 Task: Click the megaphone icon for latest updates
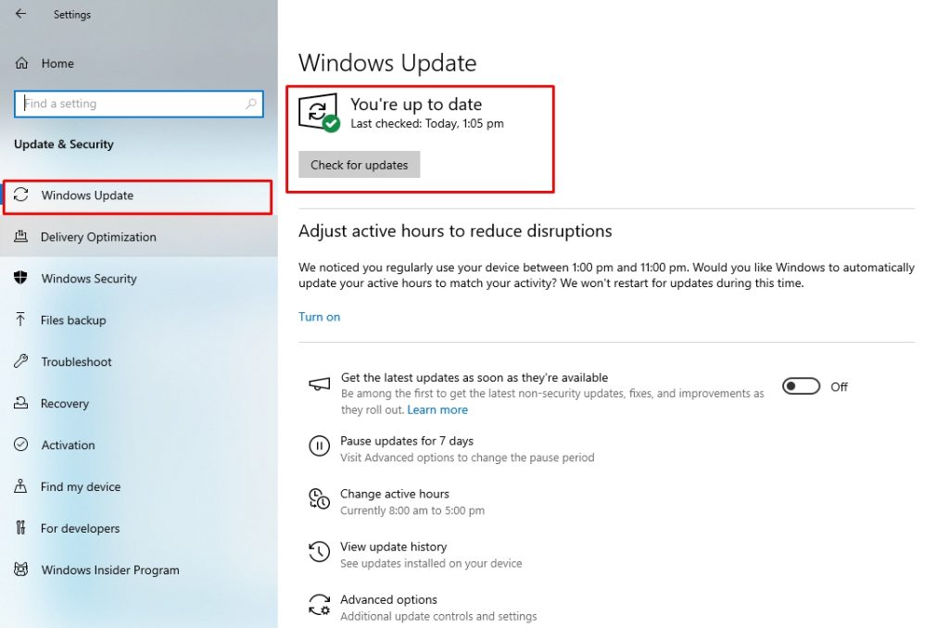click(x=319, y=384)
